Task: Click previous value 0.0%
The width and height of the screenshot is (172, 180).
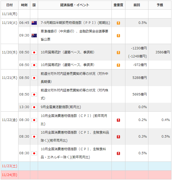Action: [143, 107]
